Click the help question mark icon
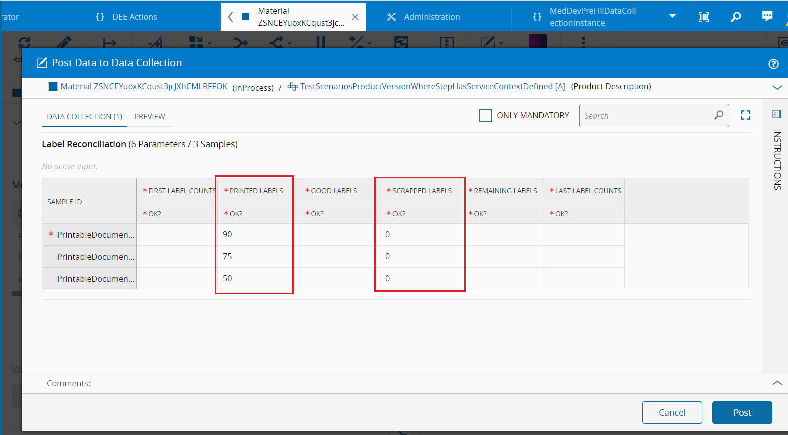788x435 pixels. [x=773, y=64]
